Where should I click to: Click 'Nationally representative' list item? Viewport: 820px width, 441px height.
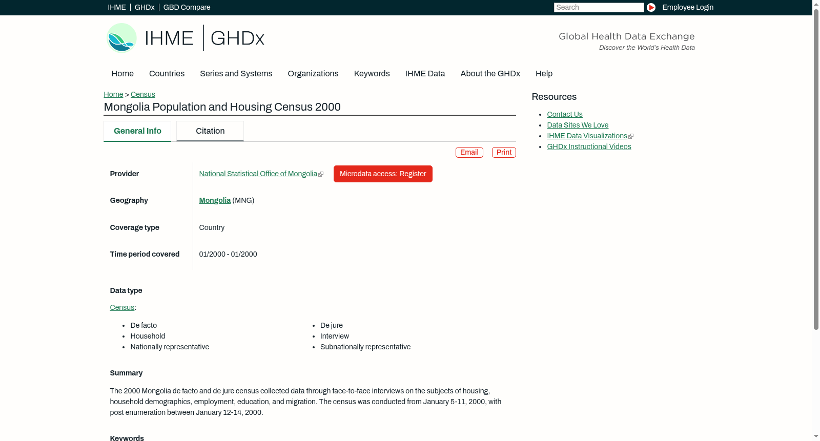[x=170, y=347]
